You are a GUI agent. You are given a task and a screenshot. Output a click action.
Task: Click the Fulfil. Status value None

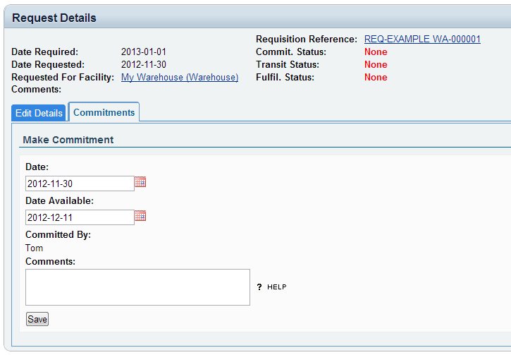pyautogui.click(x=376, y=77)
